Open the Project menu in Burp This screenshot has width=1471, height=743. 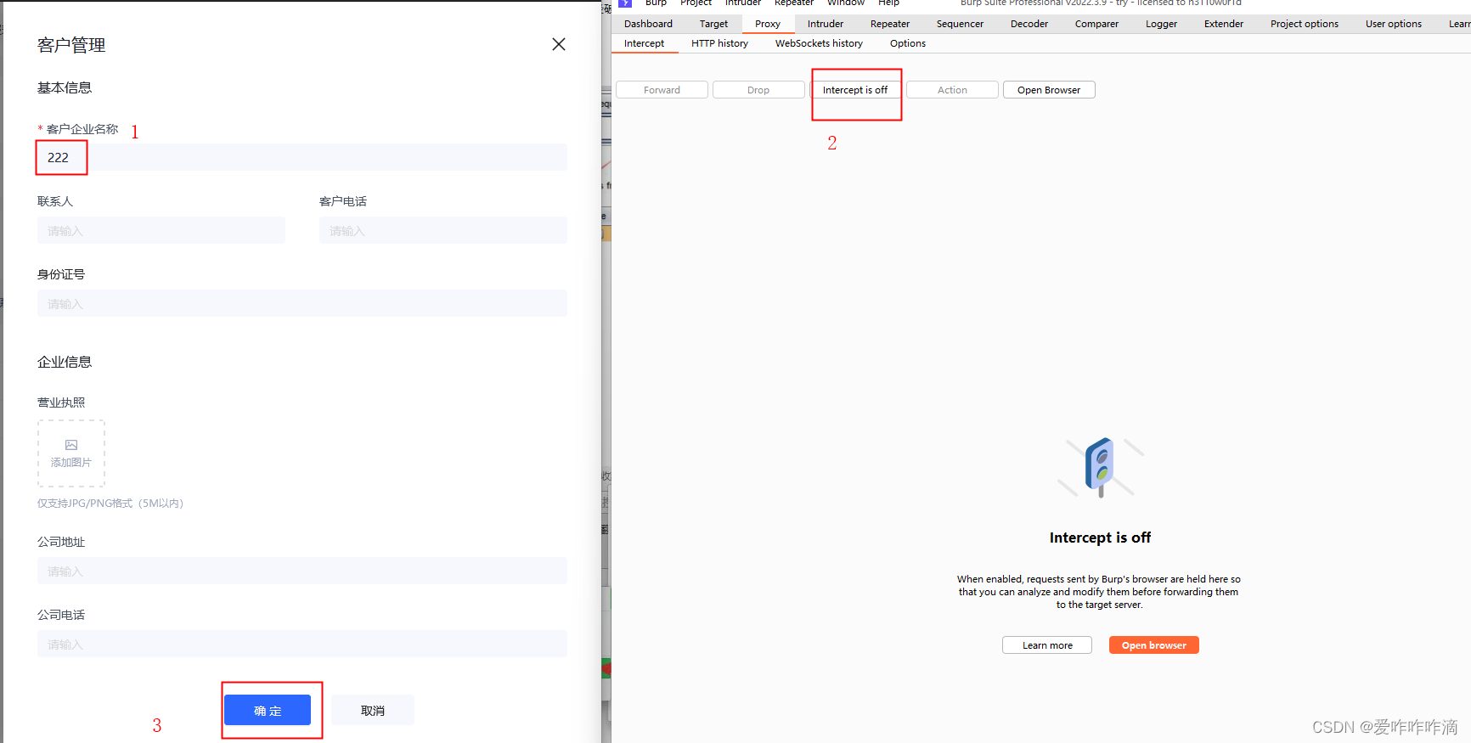[696, 3]
